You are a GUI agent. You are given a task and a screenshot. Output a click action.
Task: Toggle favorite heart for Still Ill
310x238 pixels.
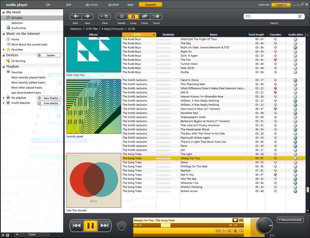tap(275, 93)
